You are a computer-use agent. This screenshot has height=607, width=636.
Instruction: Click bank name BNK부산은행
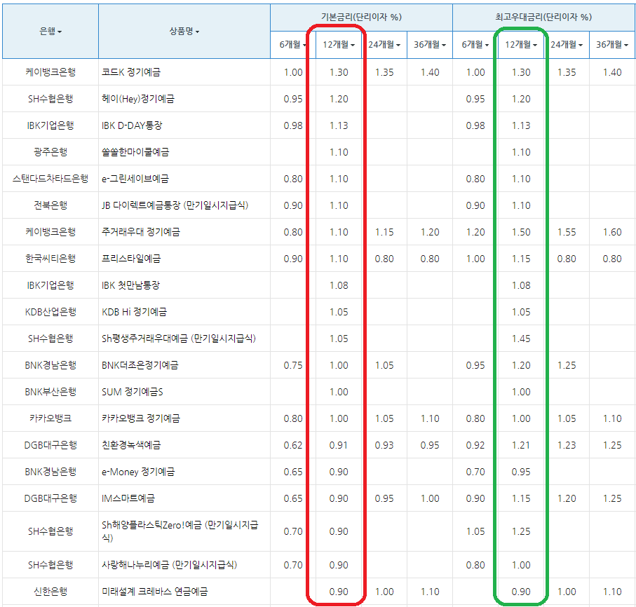pos(50,392)
